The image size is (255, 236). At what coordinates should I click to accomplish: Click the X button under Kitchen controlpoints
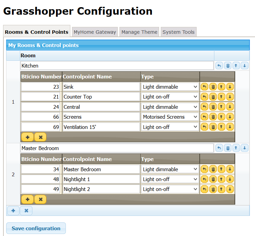click(x=41, y=137)
